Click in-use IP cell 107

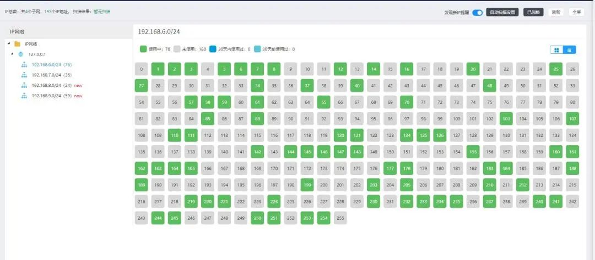tap(572, 119)
